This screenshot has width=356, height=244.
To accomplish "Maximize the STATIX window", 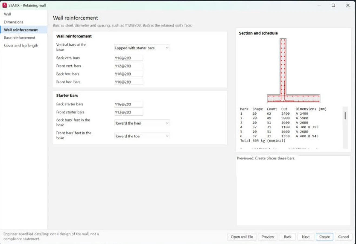I will pyautogui.click(x=333, y=5).
